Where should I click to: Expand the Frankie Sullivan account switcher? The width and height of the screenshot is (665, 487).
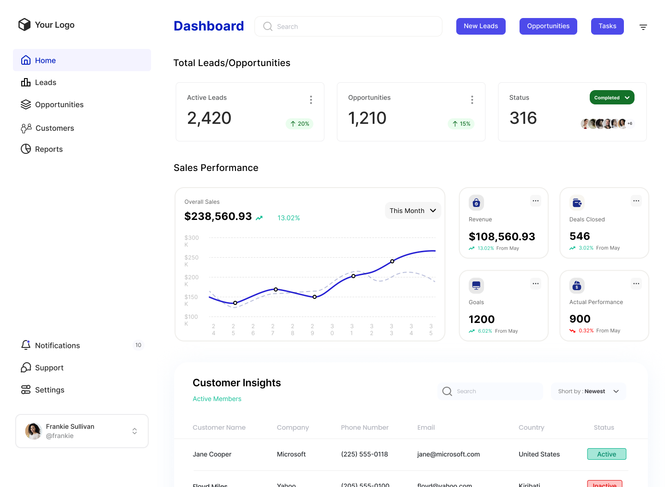point(134,431)
